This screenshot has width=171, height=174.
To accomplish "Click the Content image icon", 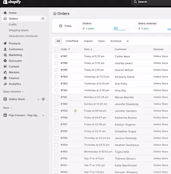I will [x=5, y=67].
